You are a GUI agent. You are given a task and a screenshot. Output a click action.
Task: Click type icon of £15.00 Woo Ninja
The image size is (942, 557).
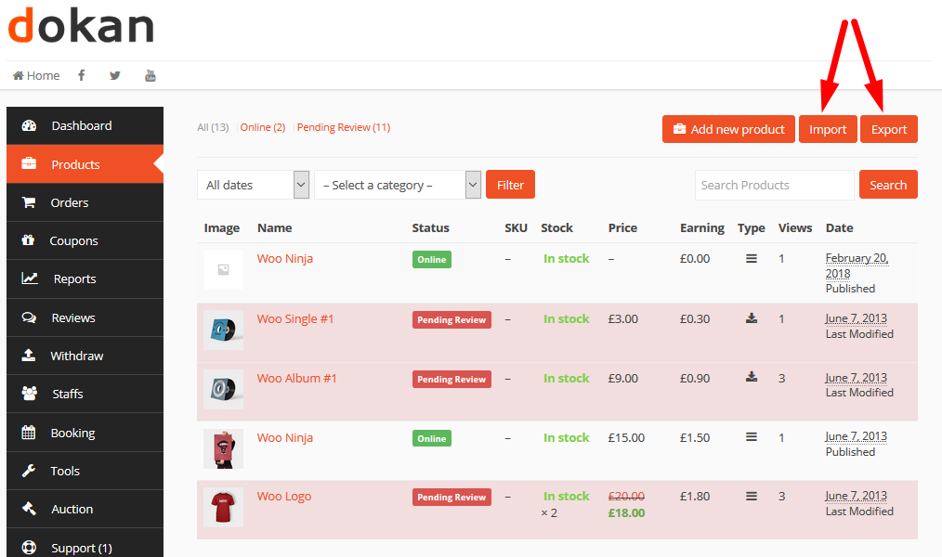tap(752, 437)
